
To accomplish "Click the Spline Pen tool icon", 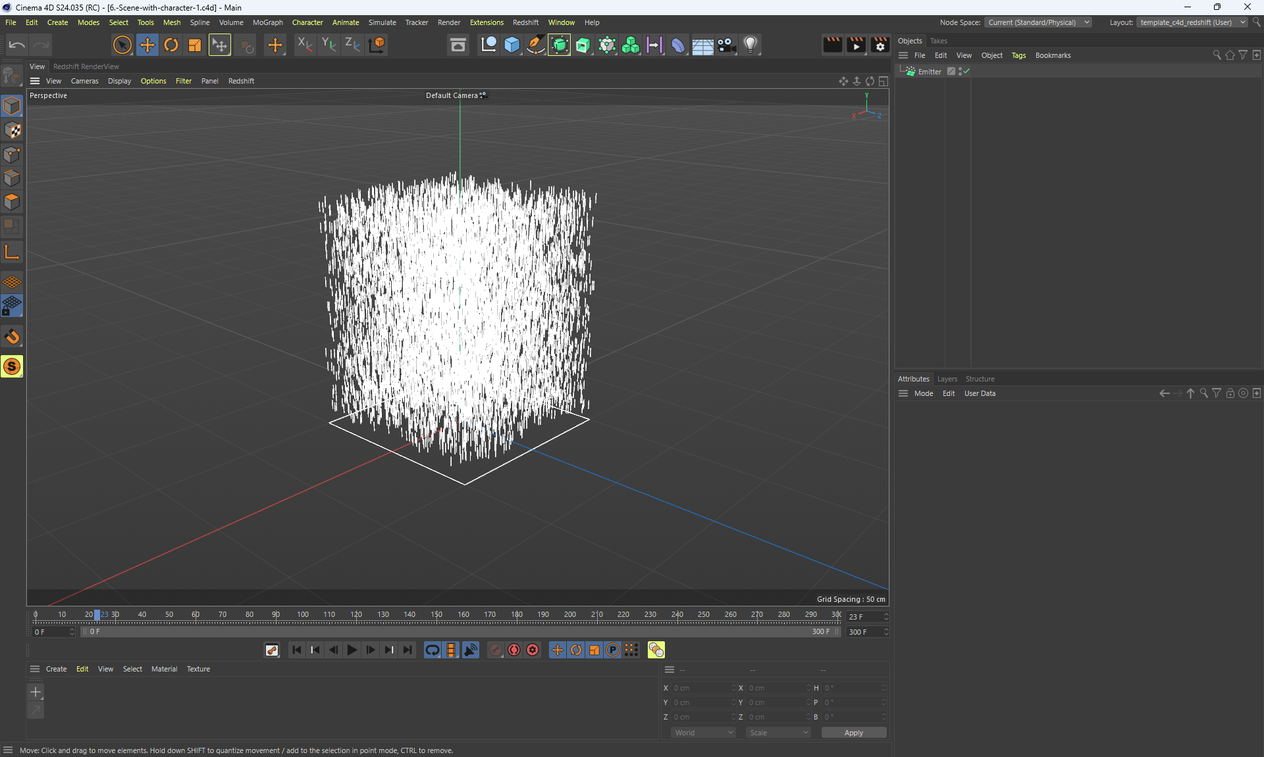I will [x=536, y=45].
